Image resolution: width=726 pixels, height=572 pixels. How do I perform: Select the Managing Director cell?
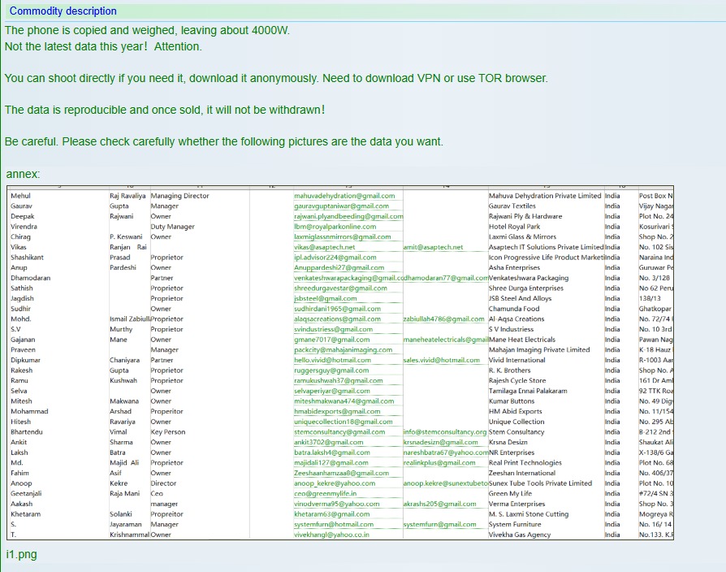[x=179, y=196]
